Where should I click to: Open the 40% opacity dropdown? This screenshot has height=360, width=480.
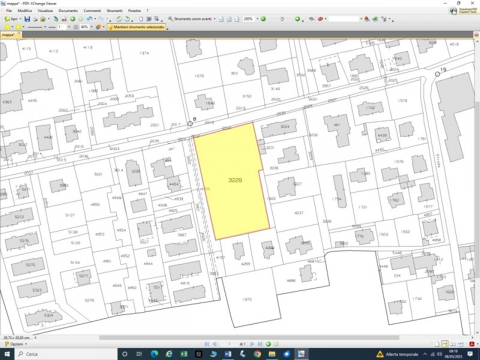point(91,27)
